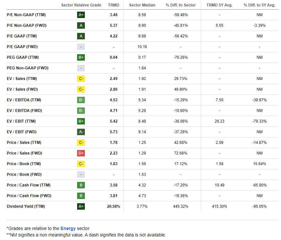The width and height of the screenshot is (281, 240).
Task: Select the P/E GAAP (TTM) row label
Action: pos(22,36)
